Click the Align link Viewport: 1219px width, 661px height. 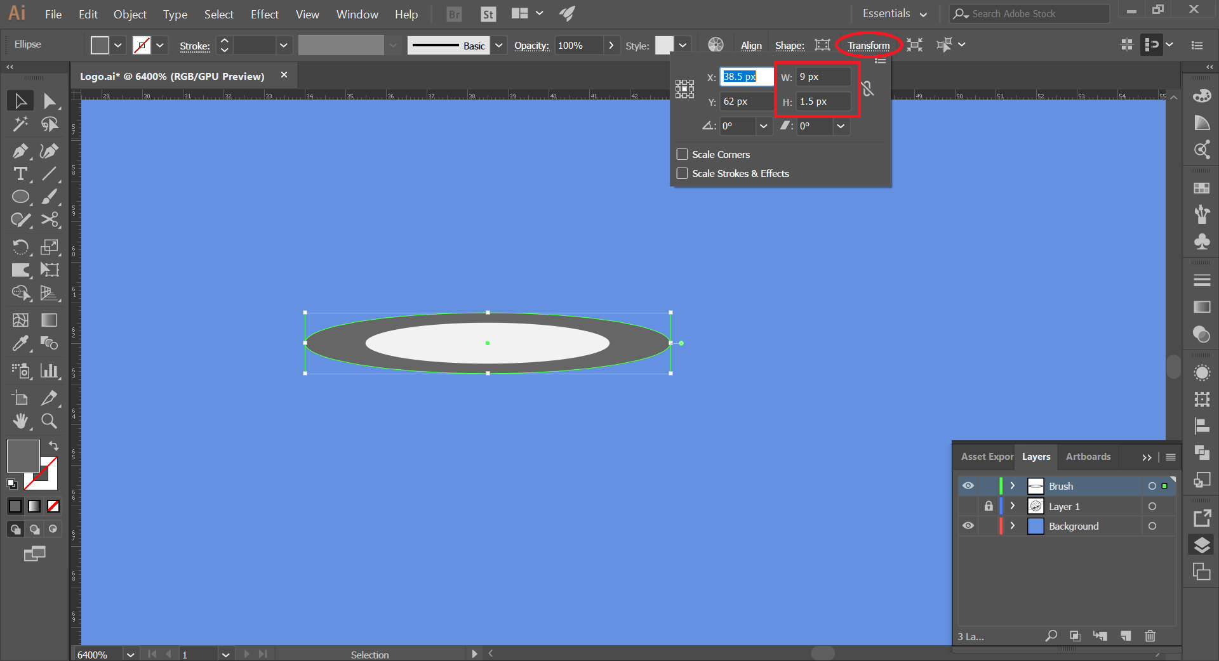point(751,45)
